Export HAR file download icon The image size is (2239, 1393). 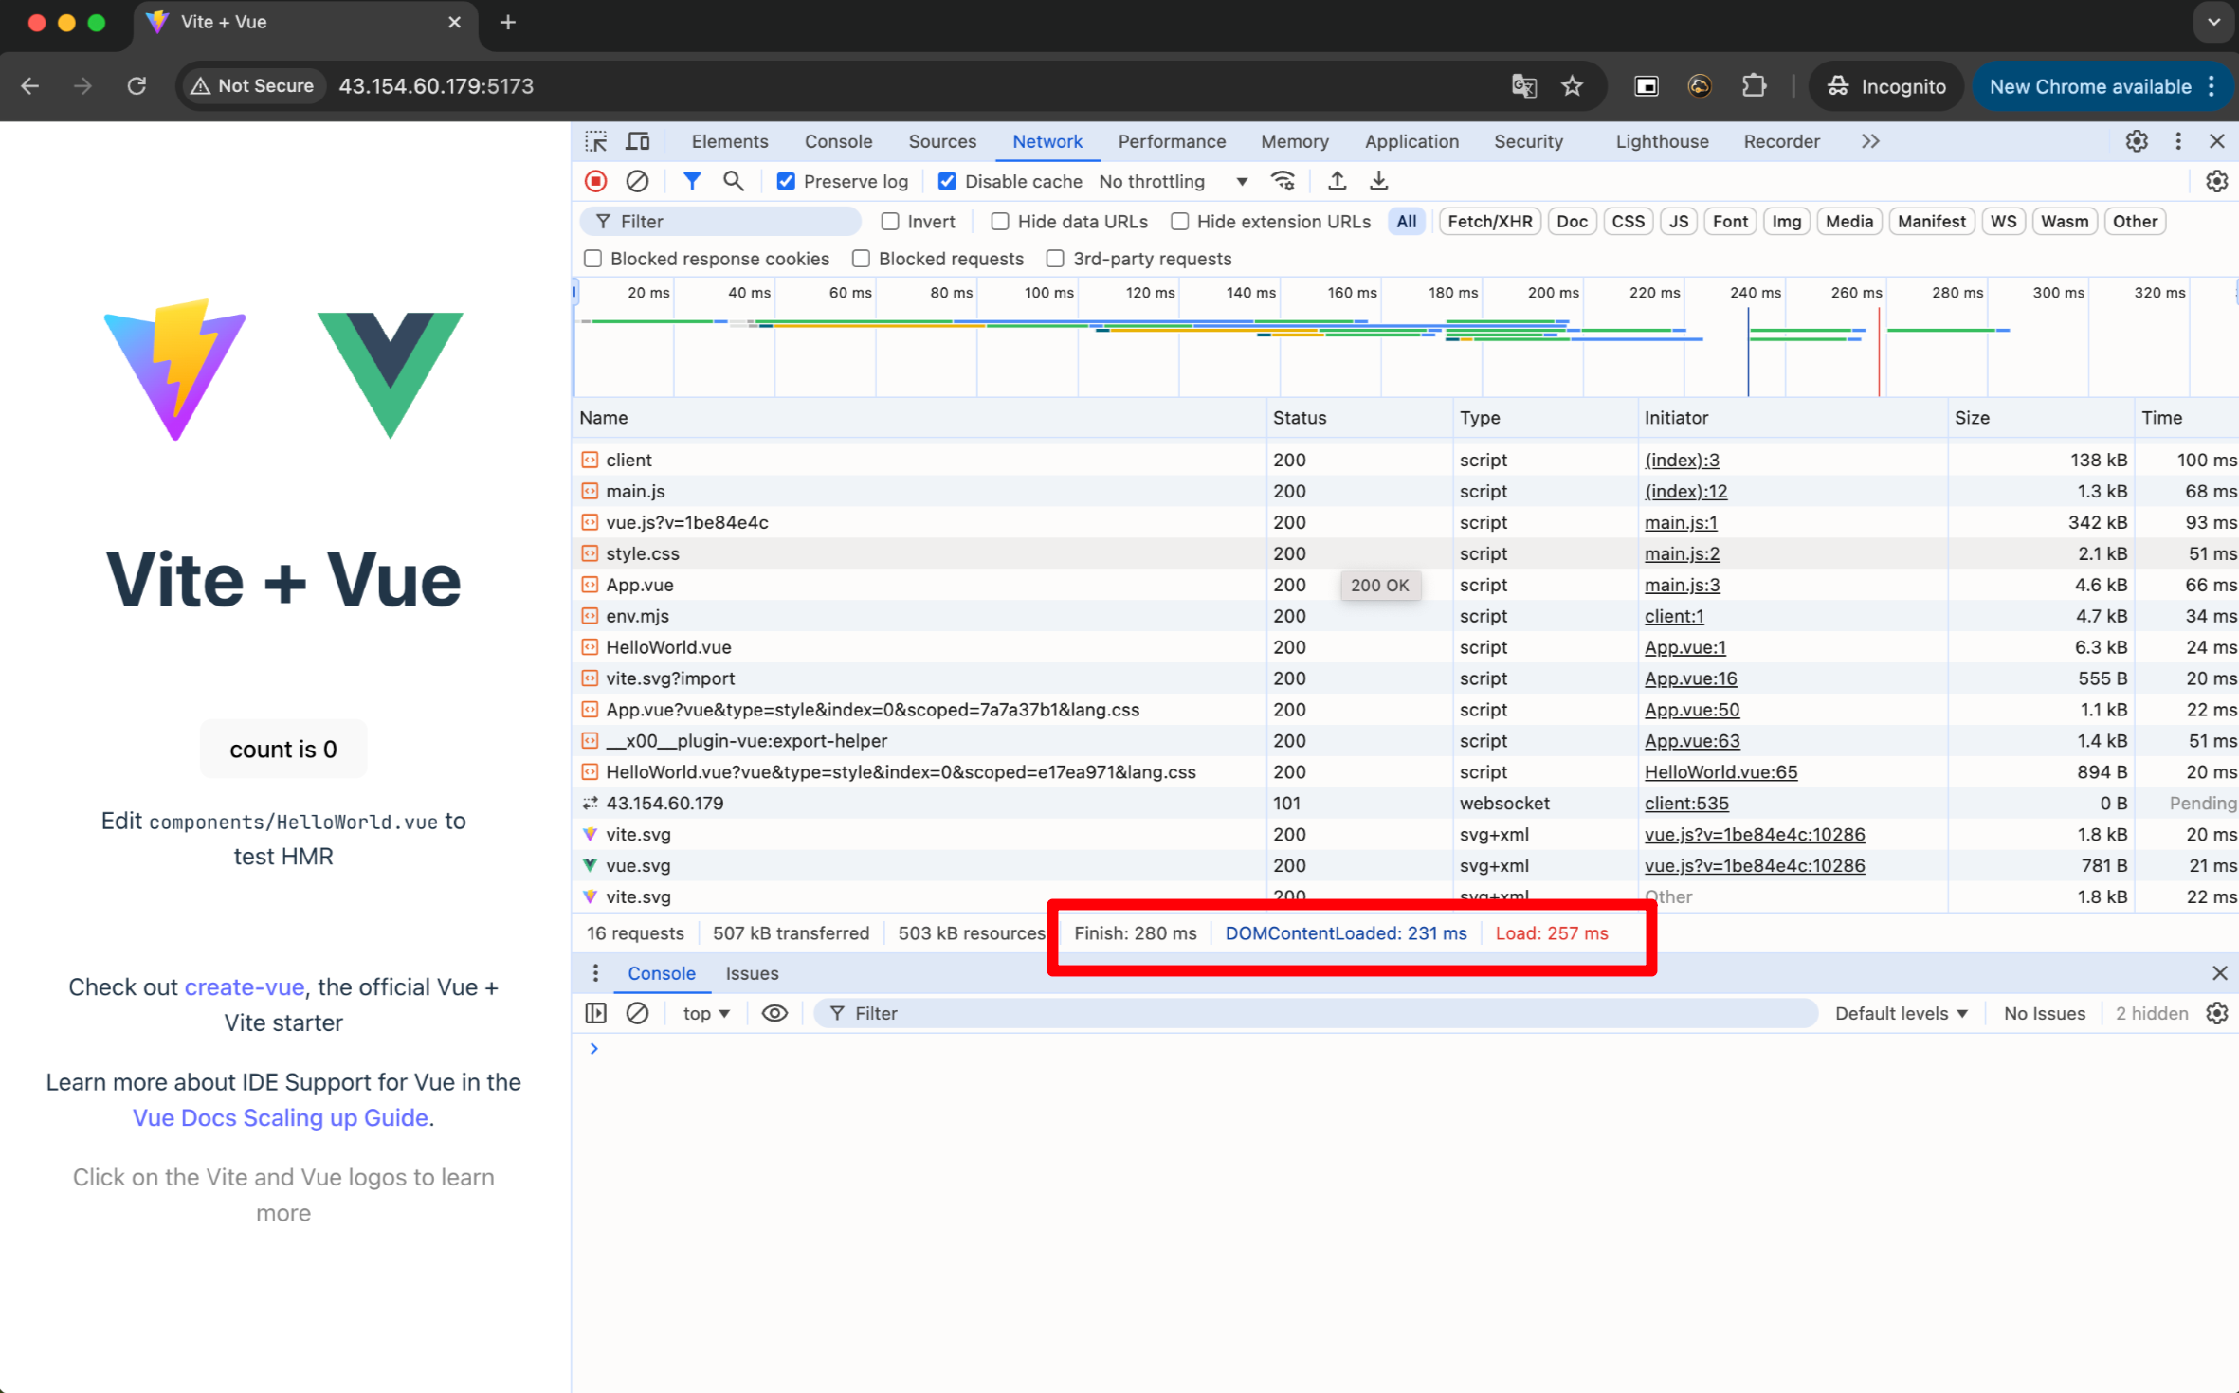(1379, 181)
